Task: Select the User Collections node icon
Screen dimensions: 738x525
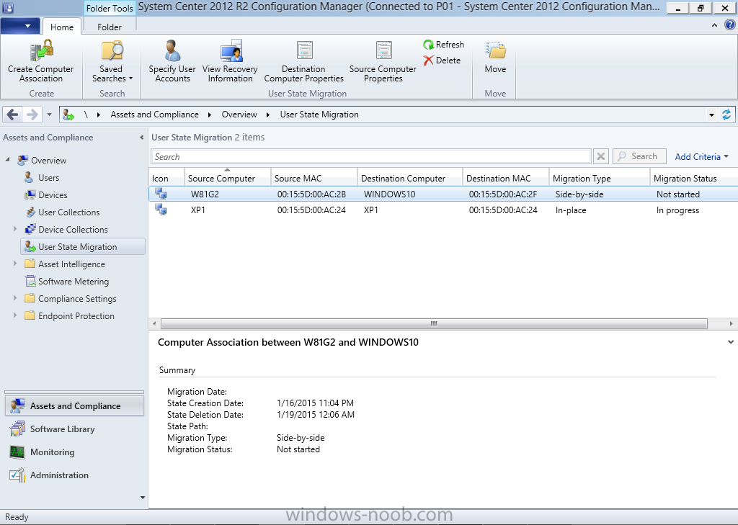Action: (30, 212)
